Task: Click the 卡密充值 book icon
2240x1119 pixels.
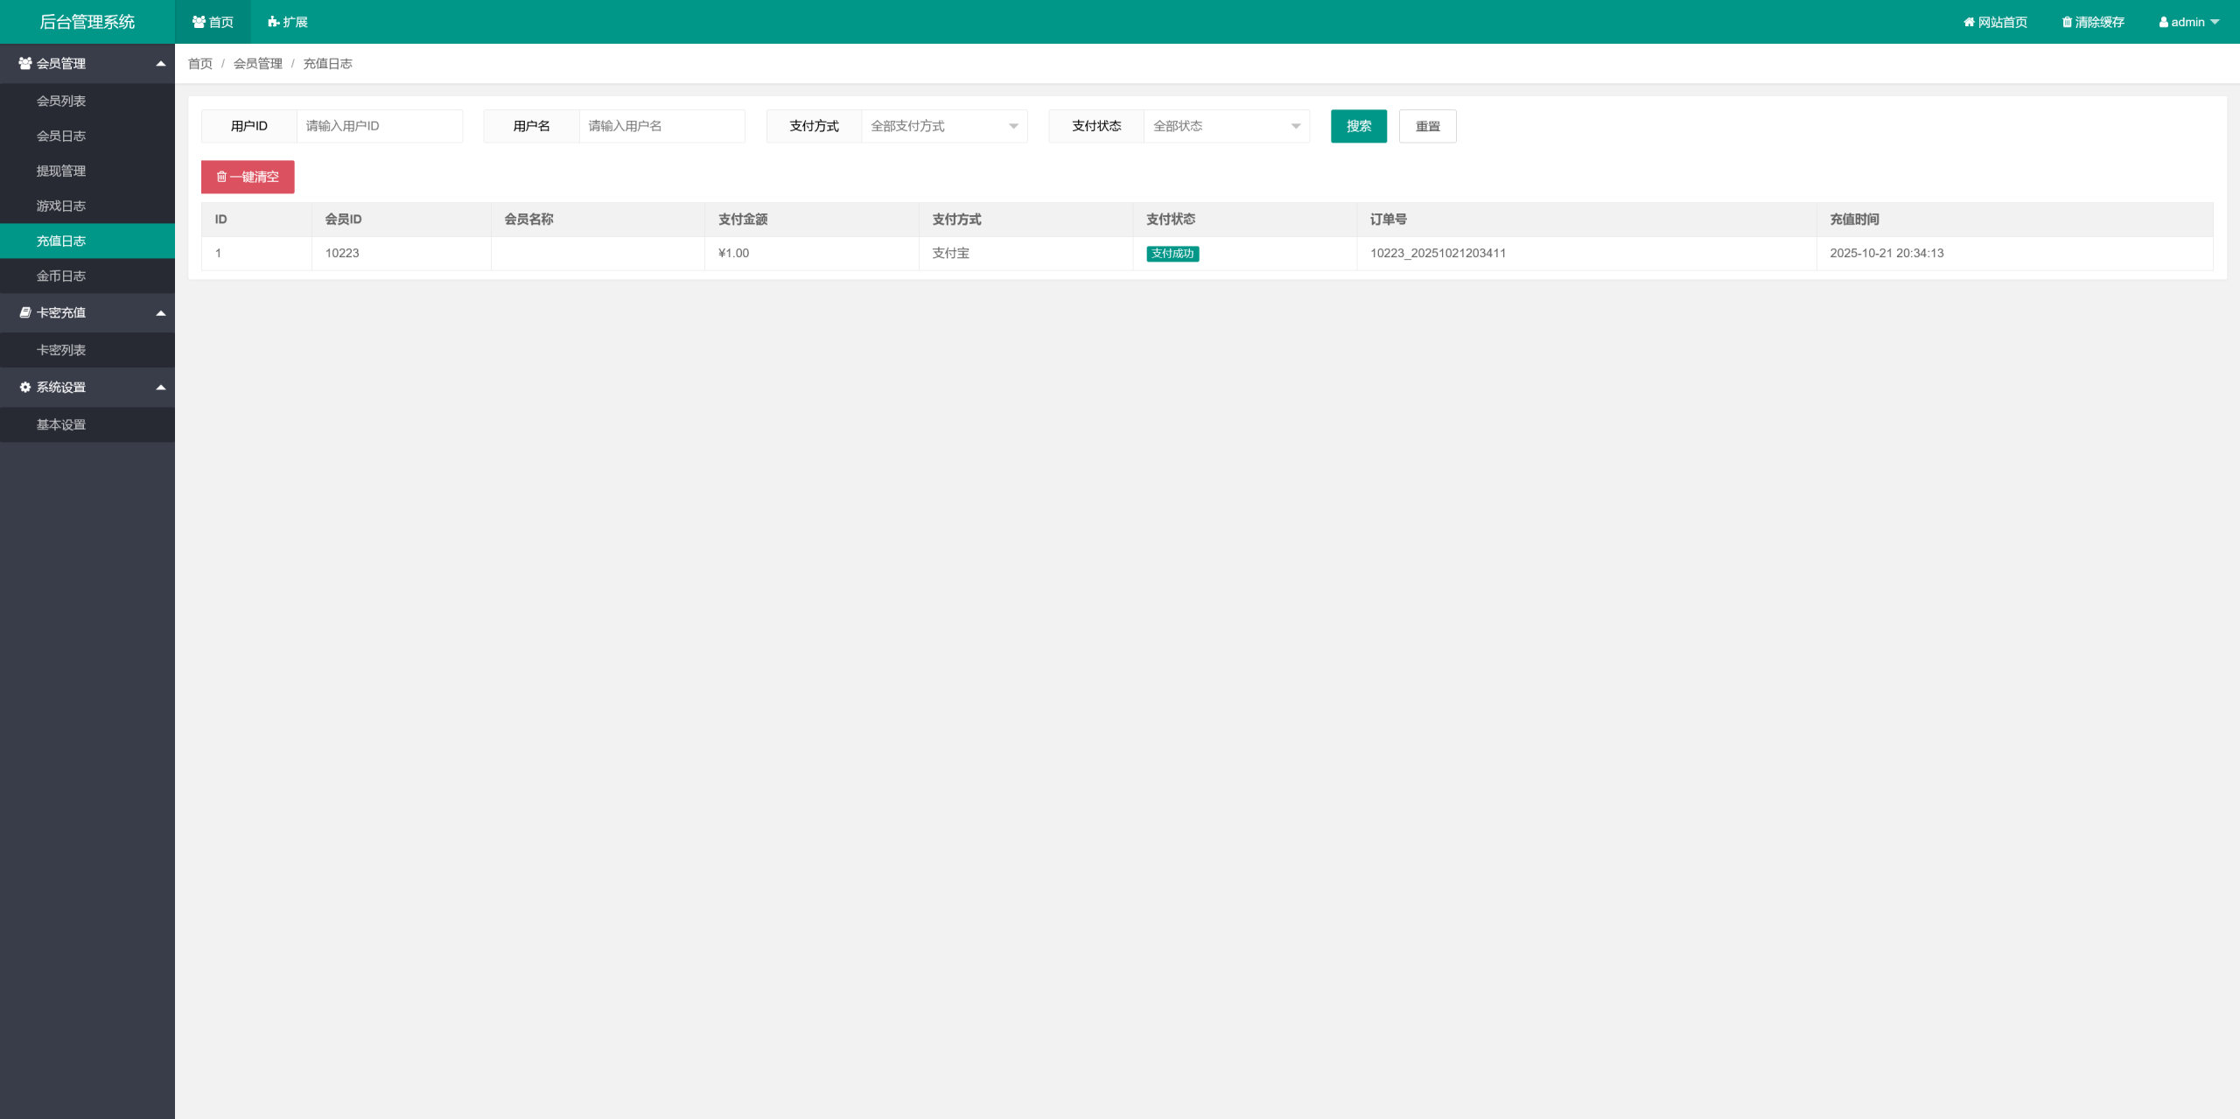Action: point(24,313)
